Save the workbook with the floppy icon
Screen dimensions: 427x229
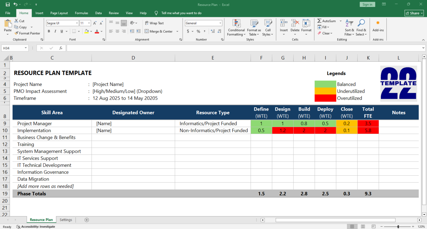[x=8, y=4]
